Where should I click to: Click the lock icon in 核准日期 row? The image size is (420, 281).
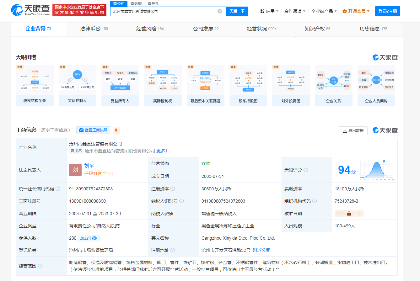(349, 214)
